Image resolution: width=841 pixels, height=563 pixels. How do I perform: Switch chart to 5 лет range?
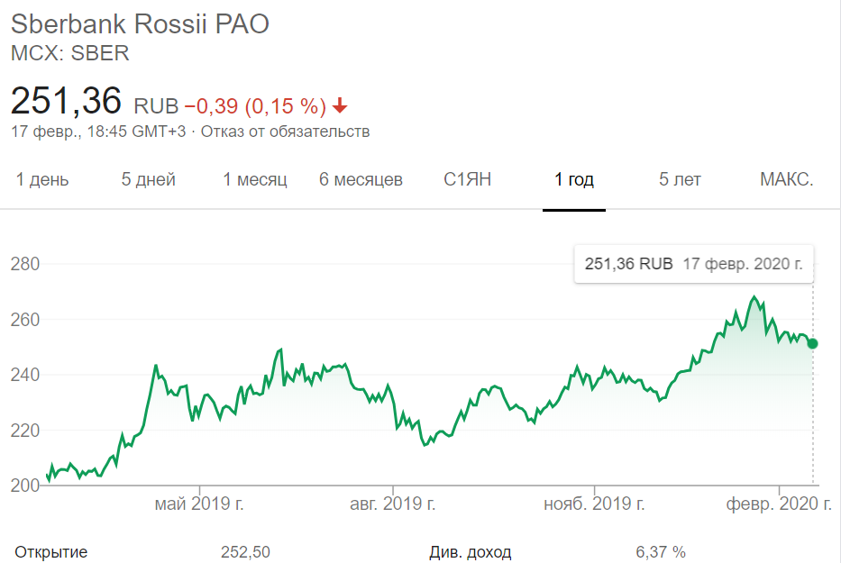pyautogui.click(x=680, y=179)
